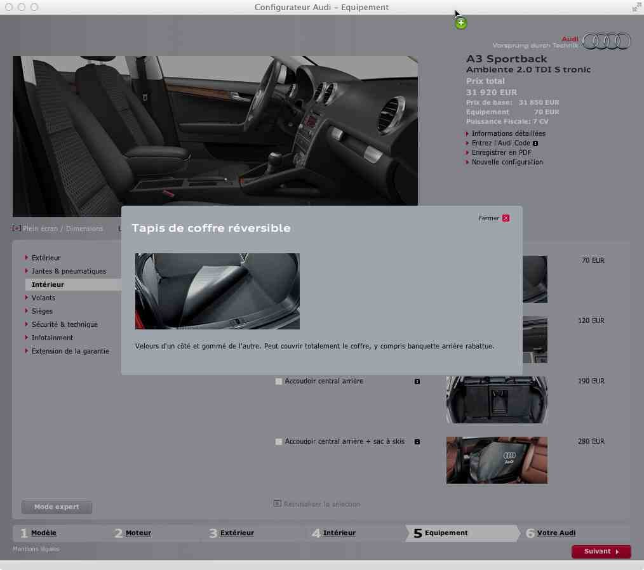Check the Accoudoir central arrière option

click(x=279, y=381)
